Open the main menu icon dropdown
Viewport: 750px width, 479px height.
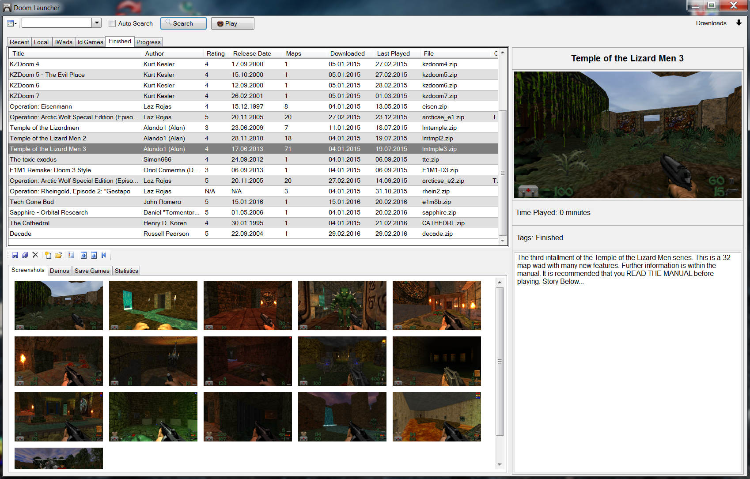tap(12, 23)
